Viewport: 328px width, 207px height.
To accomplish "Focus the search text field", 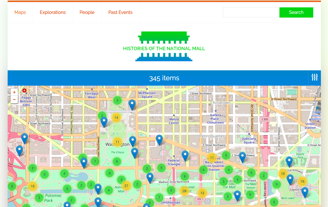I will [x=251, y=12].
